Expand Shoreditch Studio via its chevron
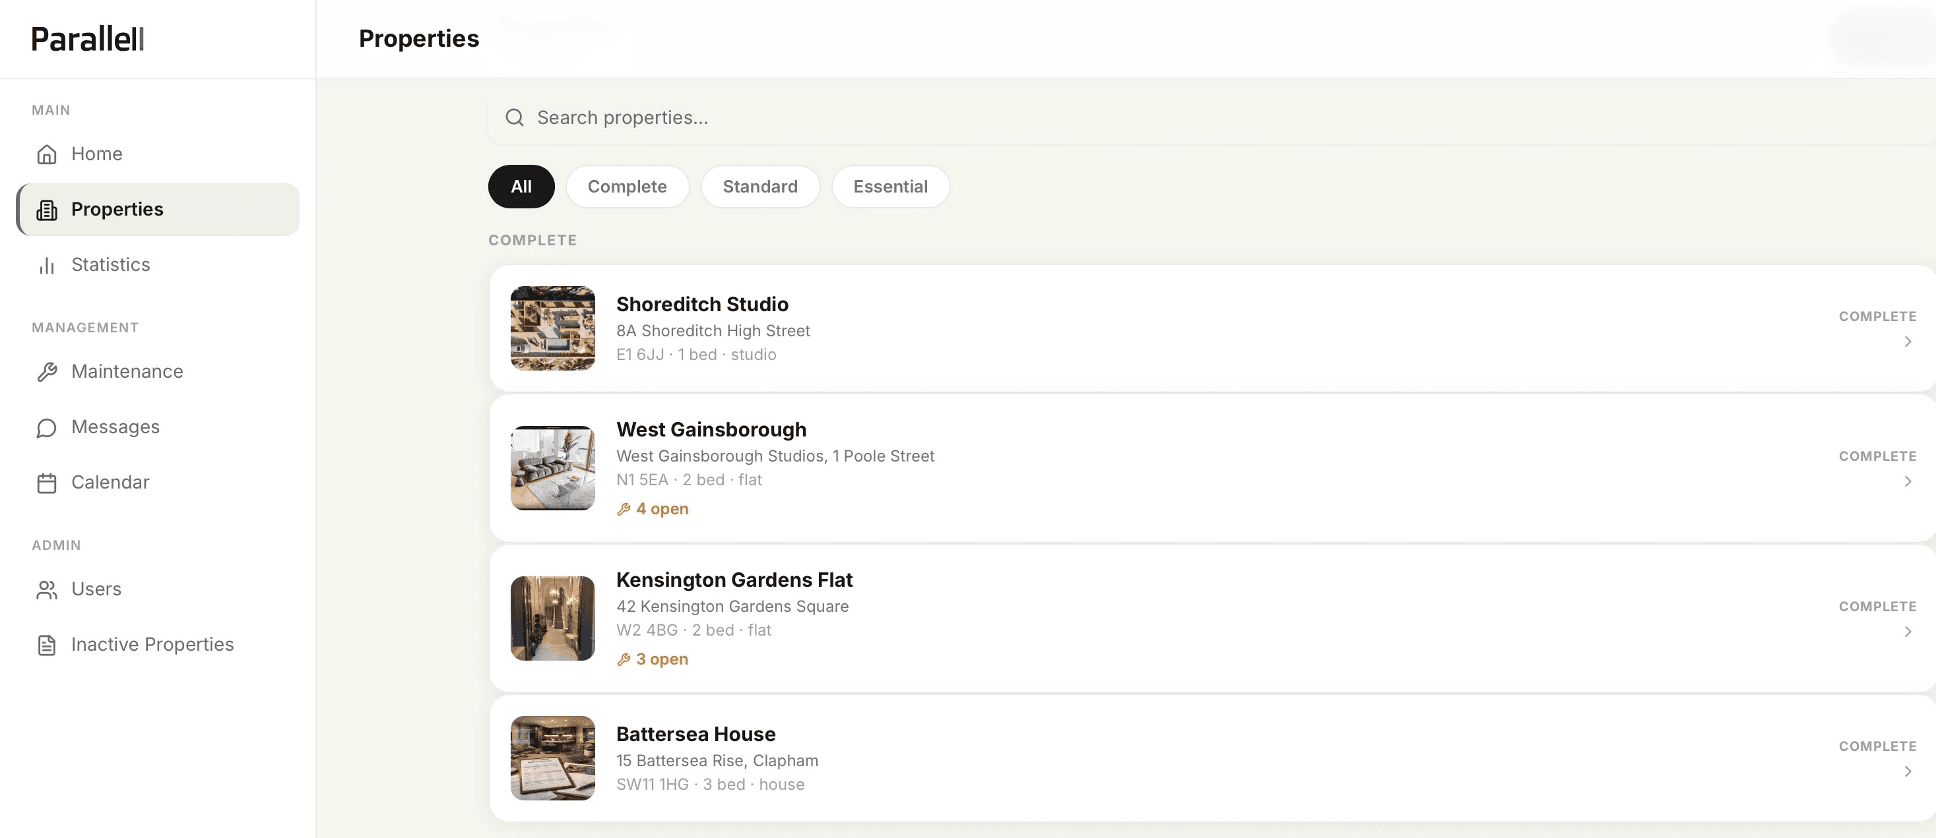Screen dimensions: 1936x838 (1908, 342)
